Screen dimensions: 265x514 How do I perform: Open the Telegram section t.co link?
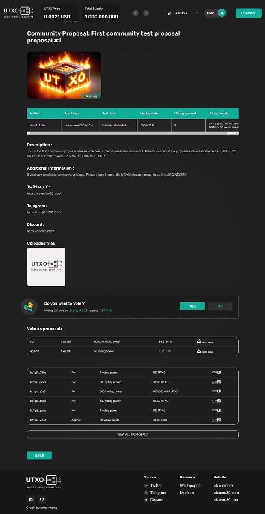pos(44,212)
